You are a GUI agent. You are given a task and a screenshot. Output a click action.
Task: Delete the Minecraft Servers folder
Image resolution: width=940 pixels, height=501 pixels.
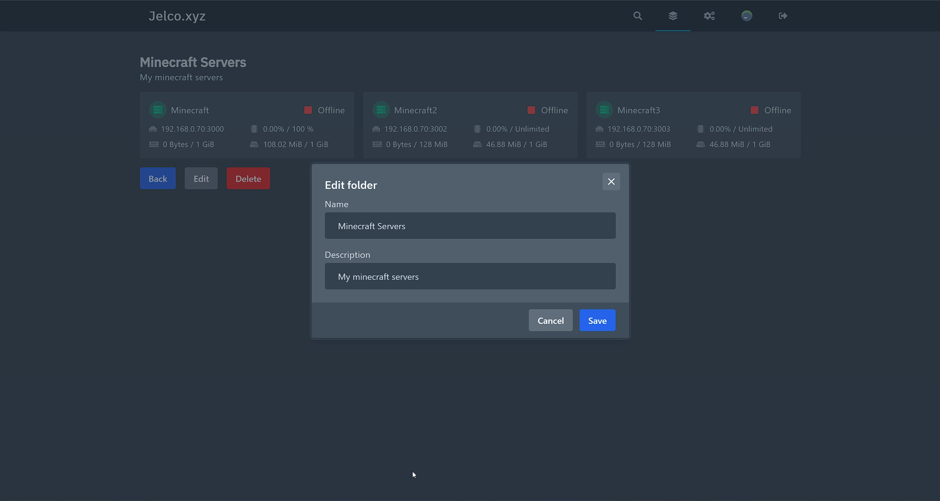pos(248,178)
